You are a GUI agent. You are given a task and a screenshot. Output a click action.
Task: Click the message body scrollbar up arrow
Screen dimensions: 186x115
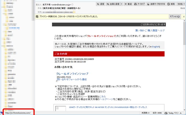click(184, 21)
